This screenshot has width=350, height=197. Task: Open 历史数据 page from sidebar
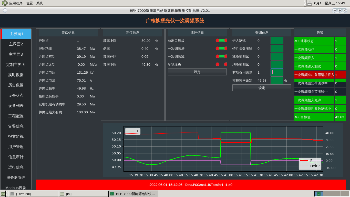(x=16, y=85)
